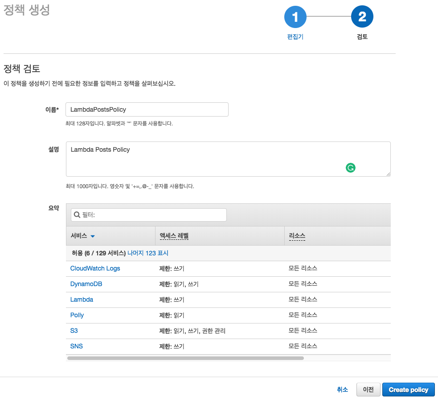The image size is (438, 400).
Task: Click the step 2 검토 circle
Action: pos(362,16)
